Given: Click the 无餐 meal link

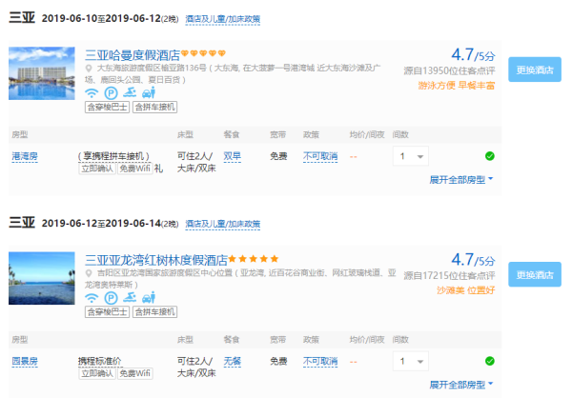Looking at the screenshot, I should [x=233, y=361].
